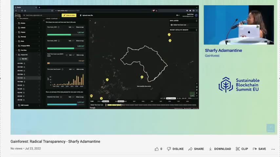Click topmost yellow map pin under Satellite Imagery

[x=169, y=35]
